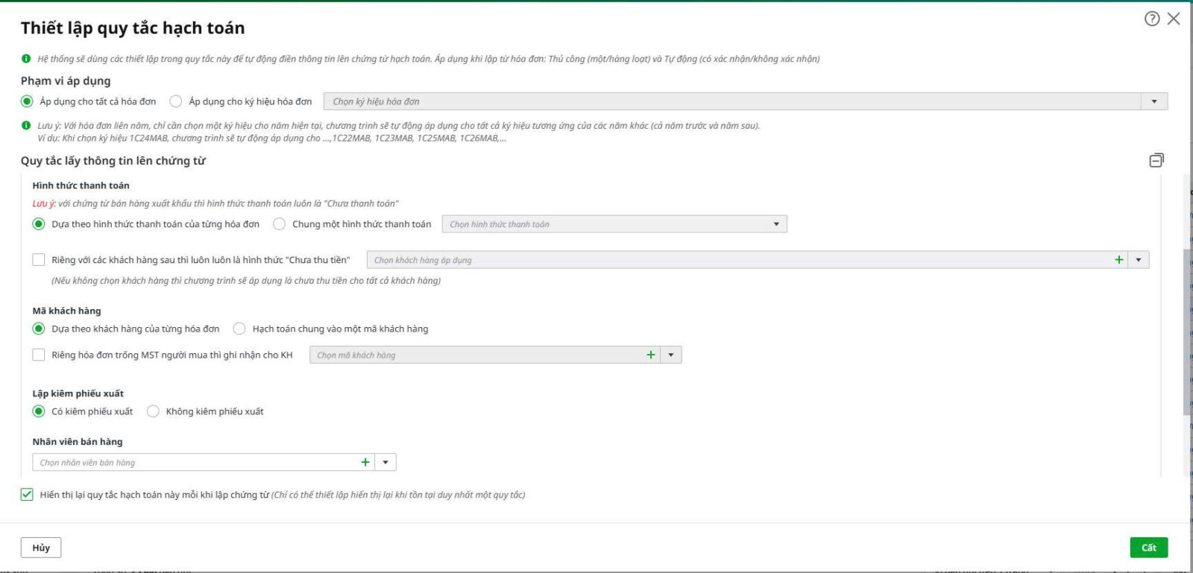The width and height of the screenshot is (1193, 573).
Task: Choose 'Không kiêm phiếu xuất' radio button
Action: click(154, 411)
